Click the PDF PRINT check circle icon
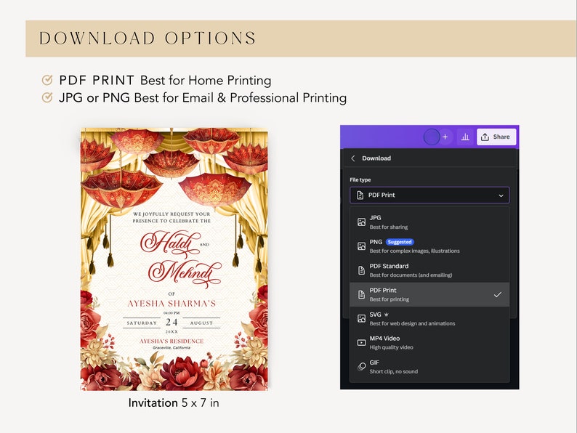Image resolution: width=577 pixels, height=433 pixels. coord(47,80)
